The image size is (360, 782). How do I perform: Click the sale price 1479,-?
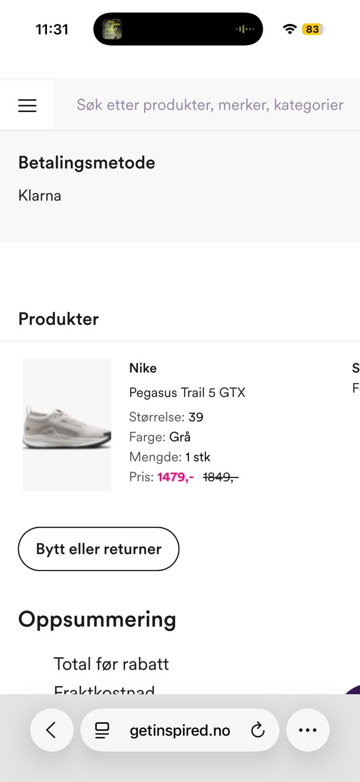coord(175,477)
